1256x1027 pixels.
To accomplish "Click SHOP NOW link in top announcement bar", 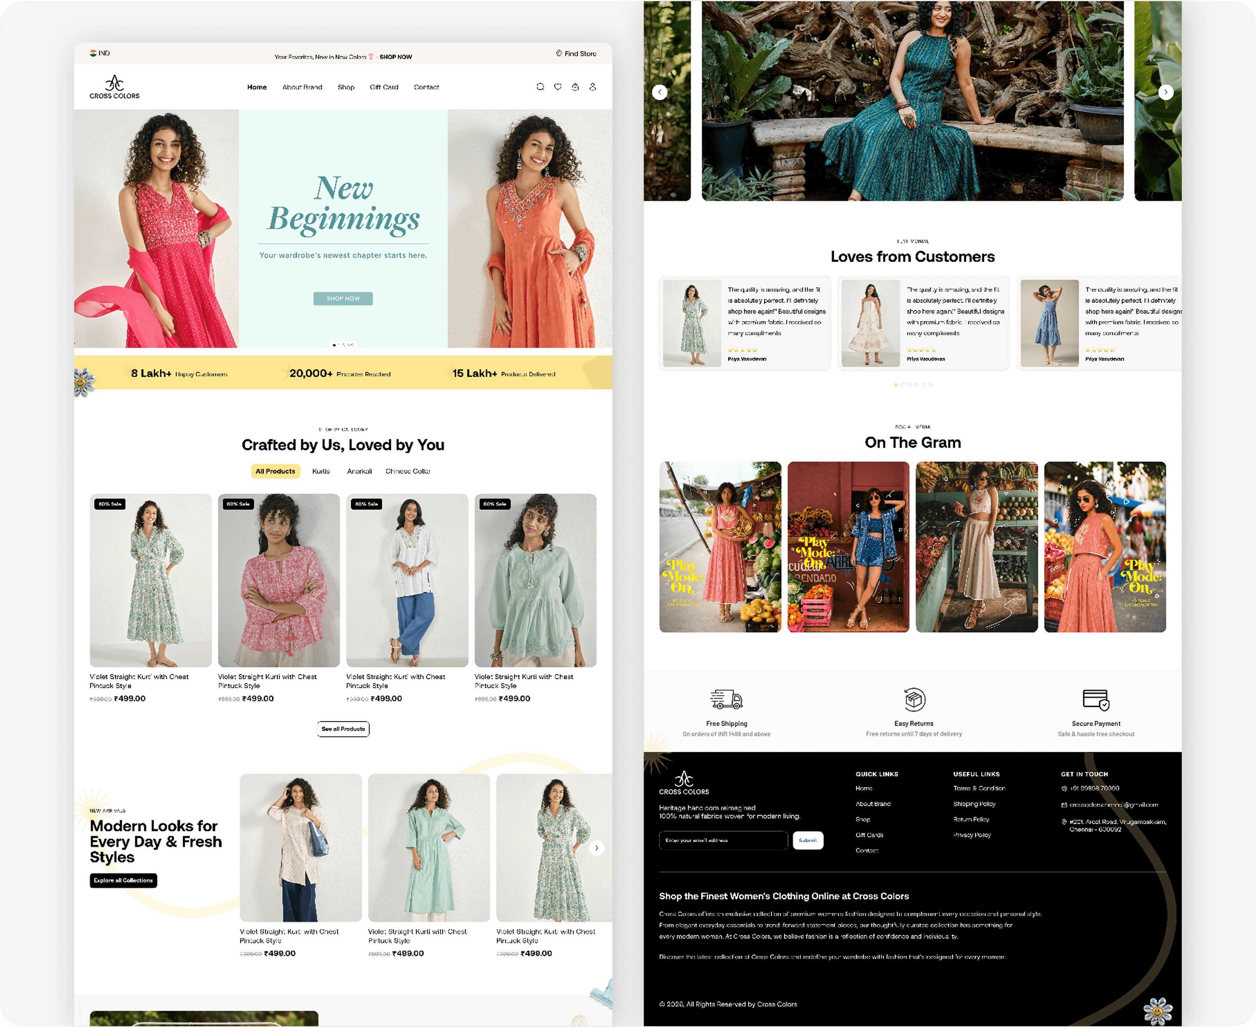I will (395, 57).
